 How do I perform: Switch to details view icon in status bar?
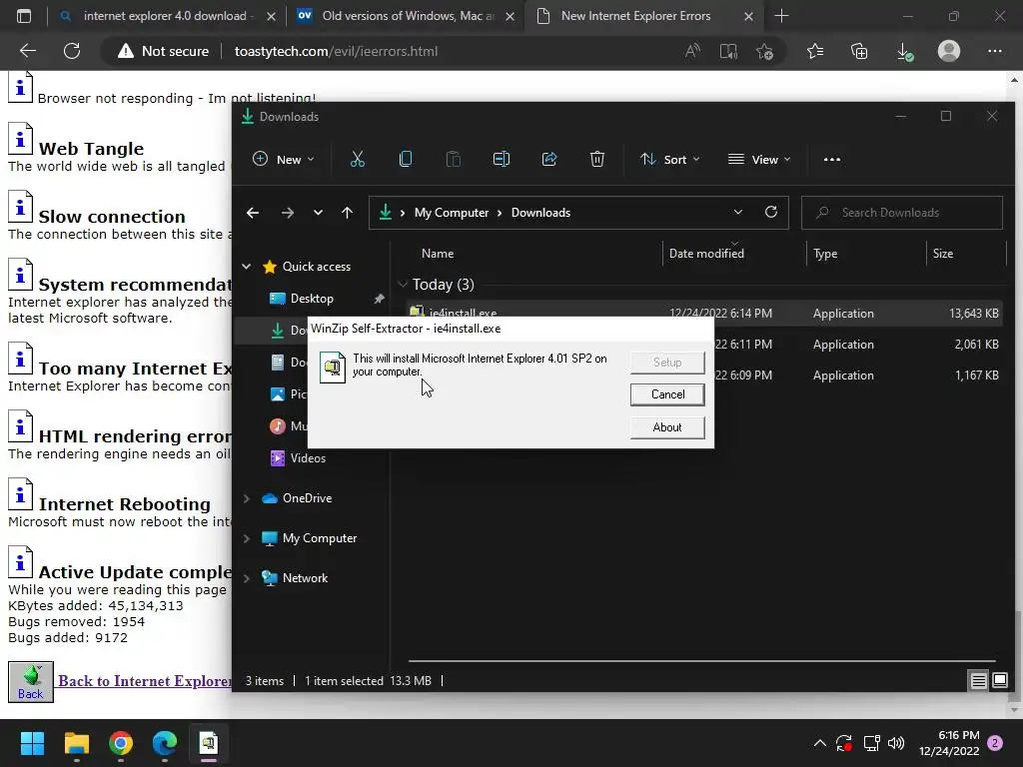tap(979, 681)
